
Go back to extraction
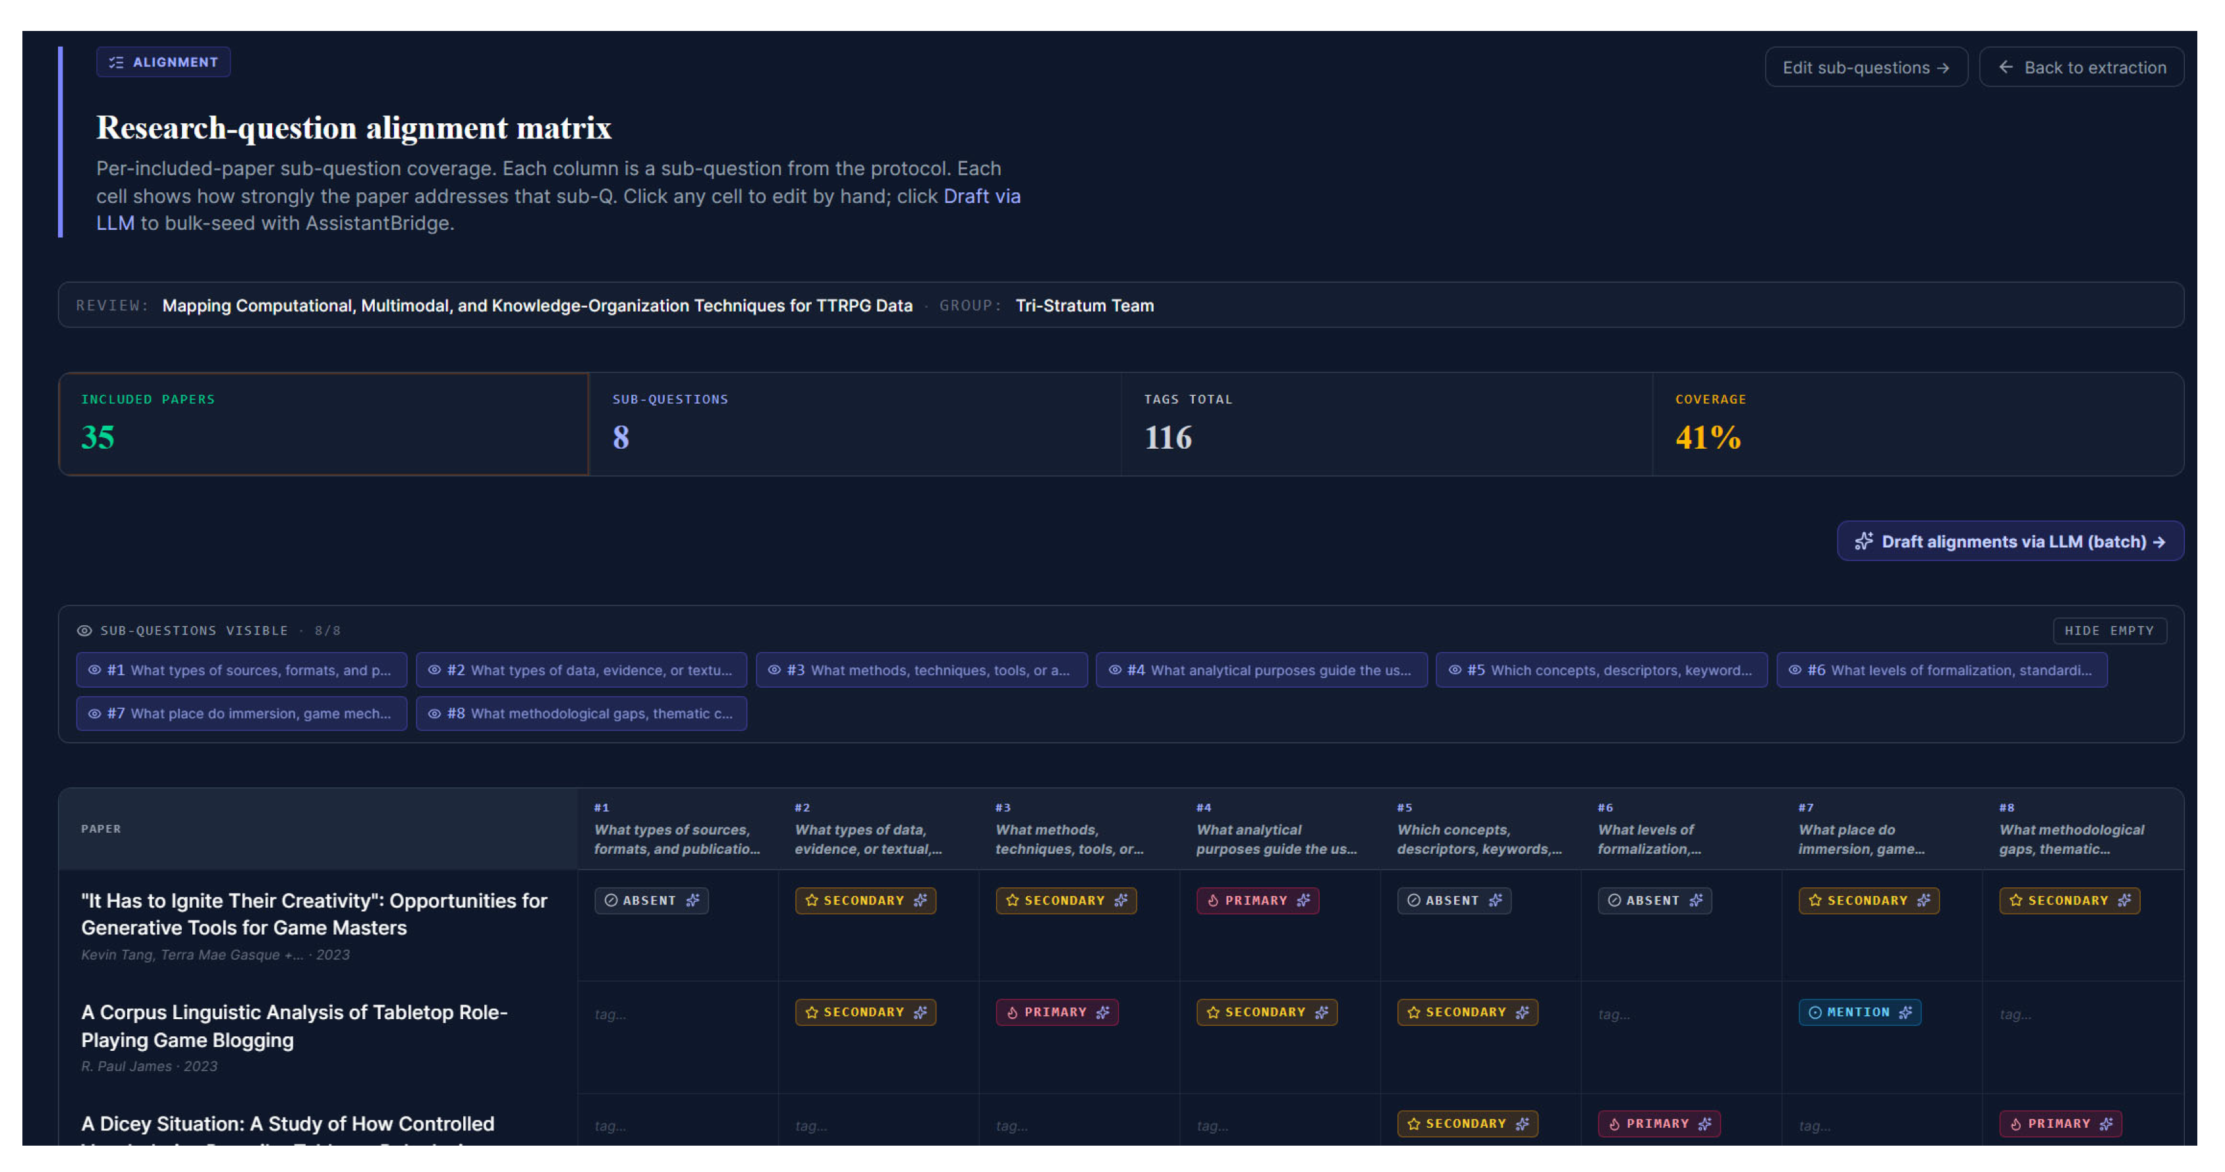tap(2081, 67)
